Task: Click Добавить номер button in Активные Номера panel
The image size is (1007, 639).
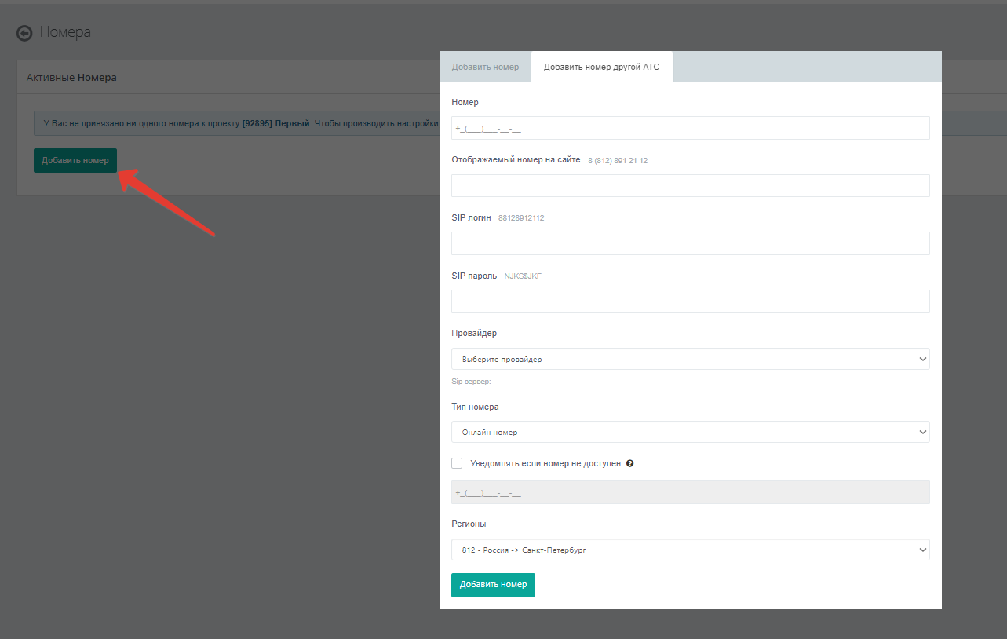Action: [x=75, y=160]
